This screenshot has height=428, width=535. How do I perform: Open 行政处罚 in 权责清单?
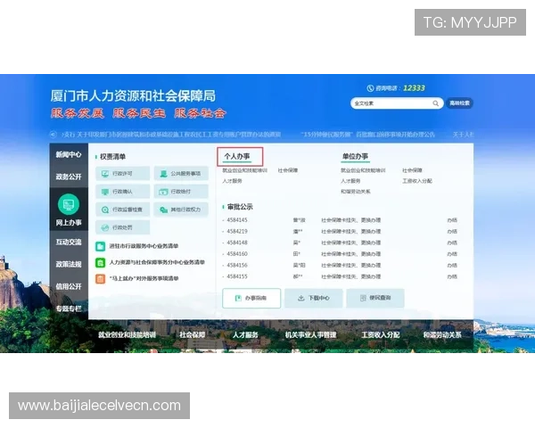tap(122, 227)
